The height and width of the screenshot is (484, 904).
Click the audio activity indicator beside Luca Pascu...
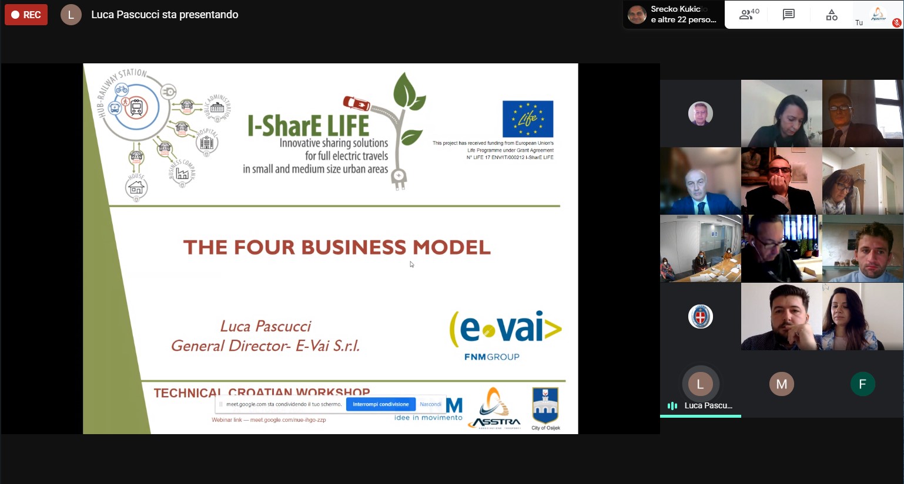672,405
